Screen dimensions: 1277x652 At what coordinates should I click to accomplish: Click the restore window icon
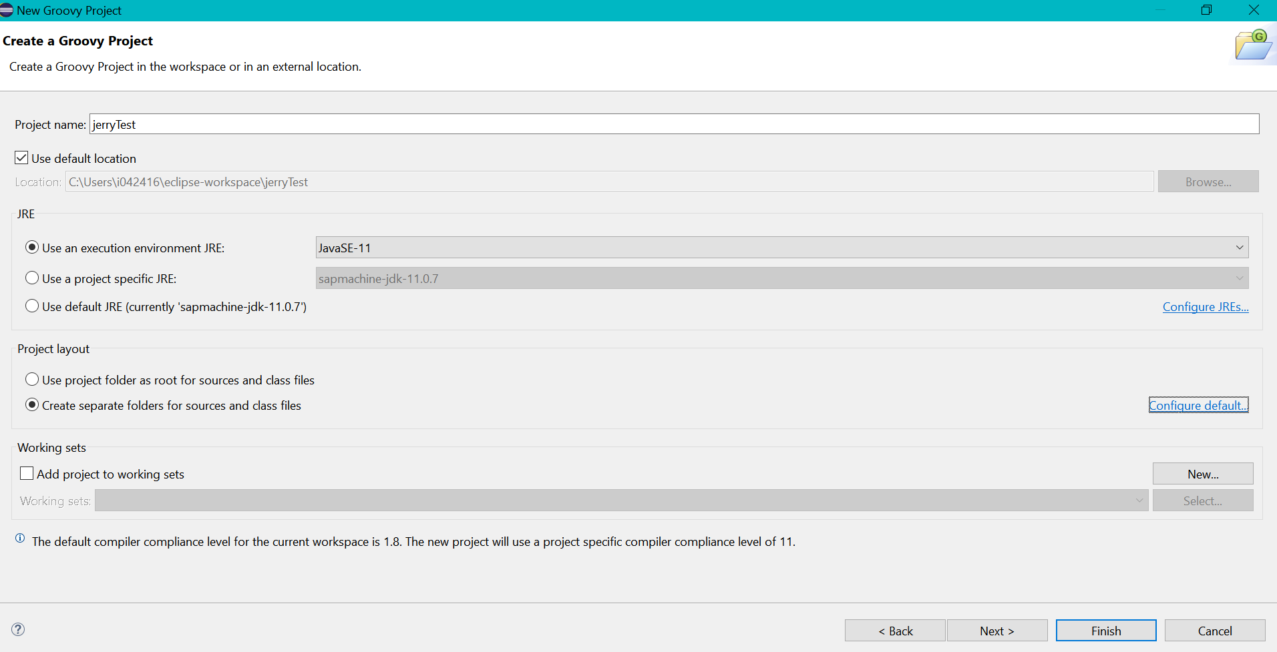[1206, 10]
